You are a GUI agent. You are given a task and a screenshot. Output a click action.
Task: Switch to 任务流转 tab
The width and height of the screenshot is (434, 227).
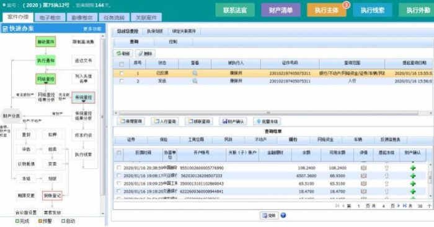coord(113,17)
